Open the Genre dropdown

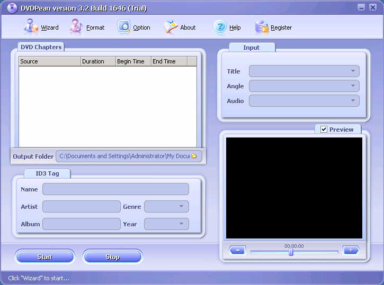pos(181,206)
